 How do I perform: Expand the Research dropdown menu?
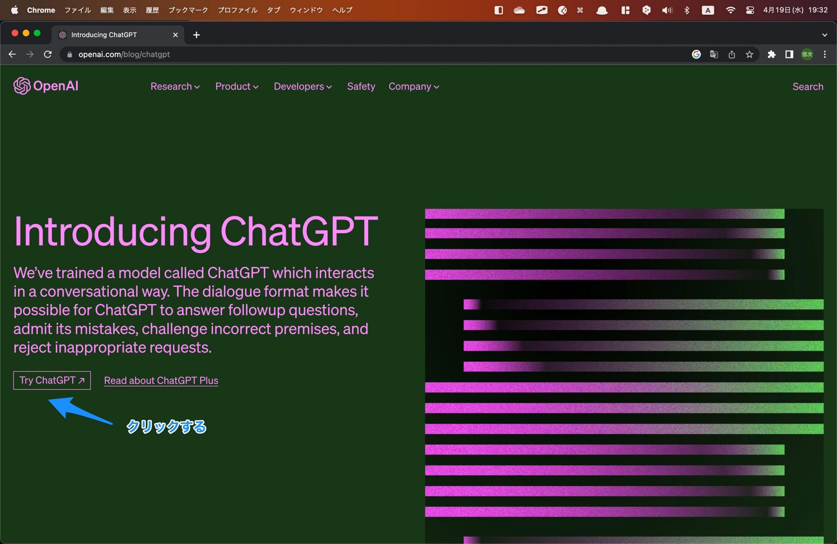(175, 87)
